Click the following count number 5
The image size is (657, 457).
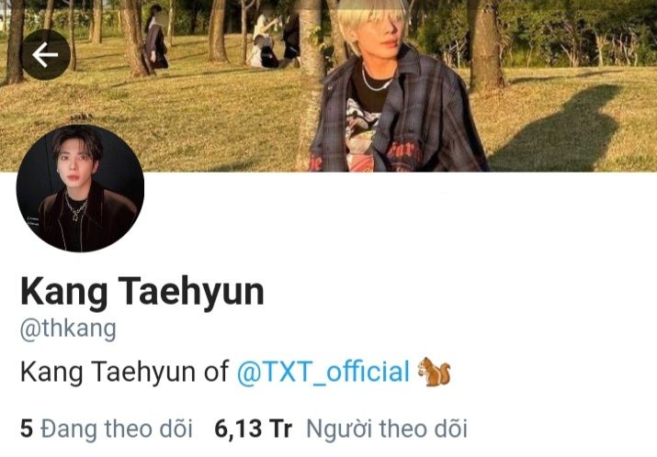(27, 429)
